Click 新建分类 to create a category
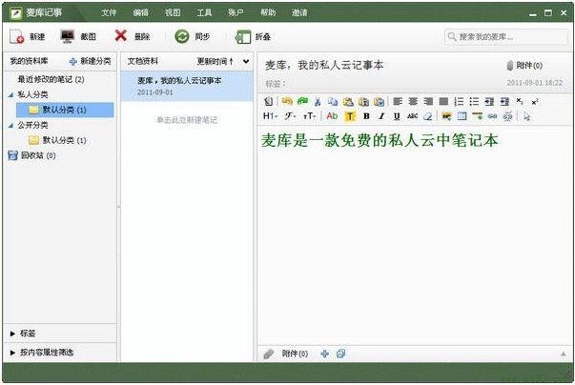The image size is (575, 385). point(91,61)
